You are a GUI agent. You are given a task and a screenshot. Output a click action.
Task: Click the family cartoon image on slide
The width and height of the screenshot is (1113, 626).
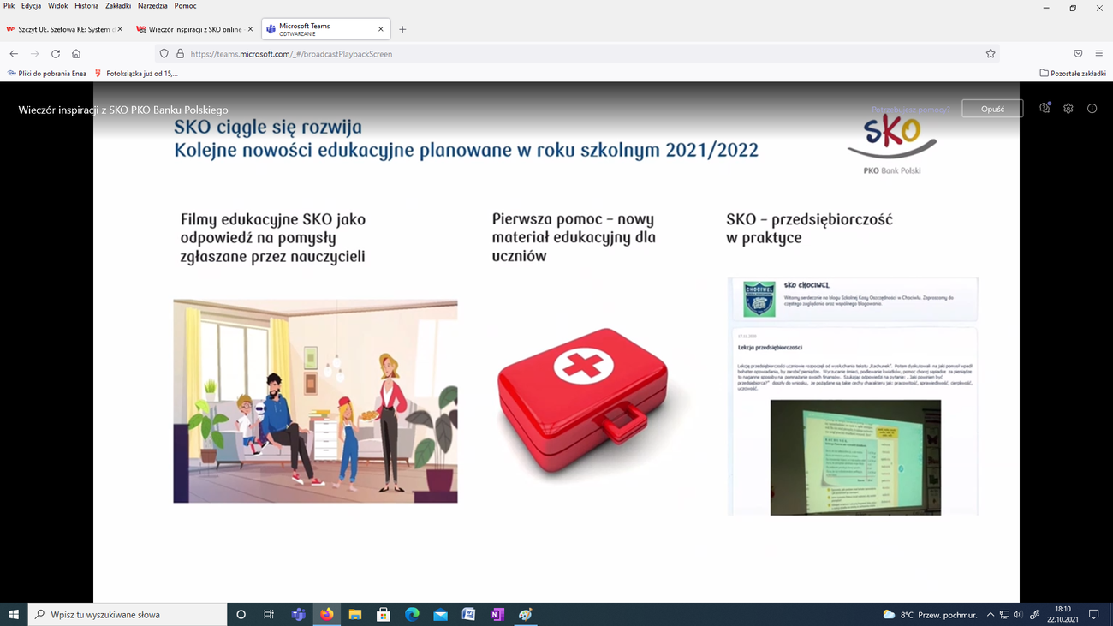[x=315, y=401]
